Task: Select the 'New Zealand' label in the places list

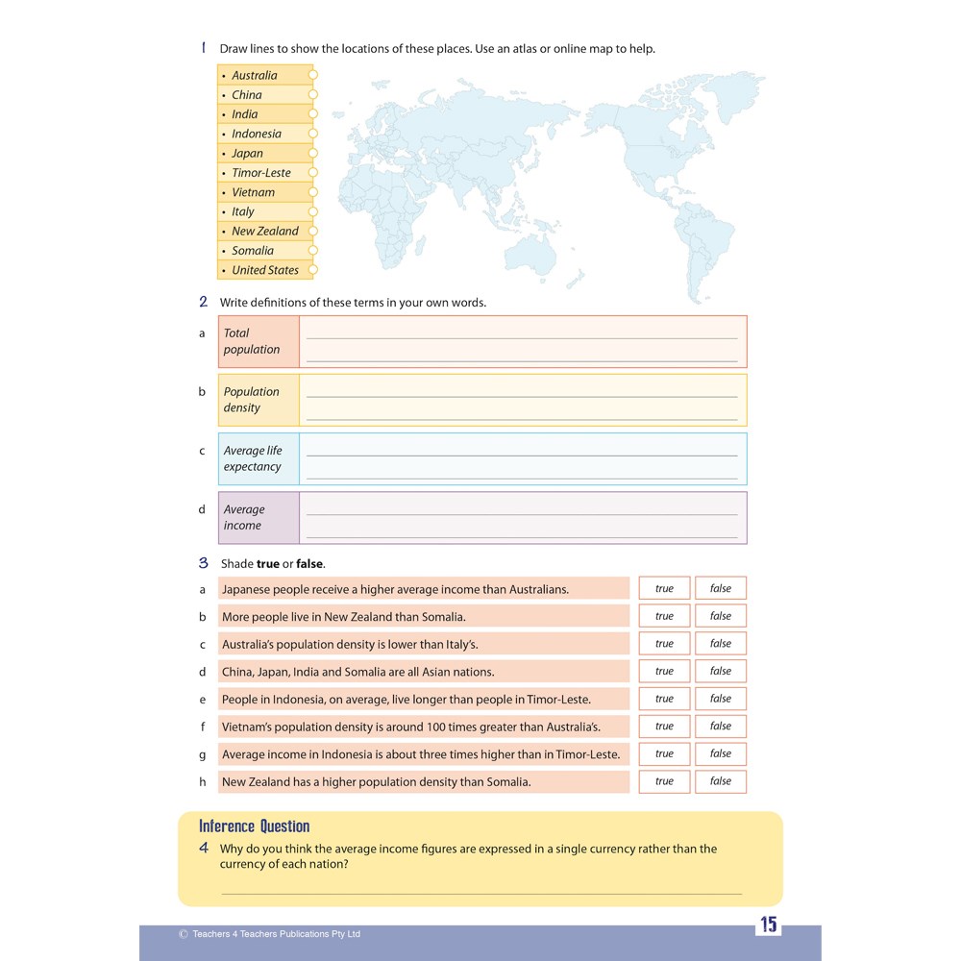Action: (x=265, y=231)
